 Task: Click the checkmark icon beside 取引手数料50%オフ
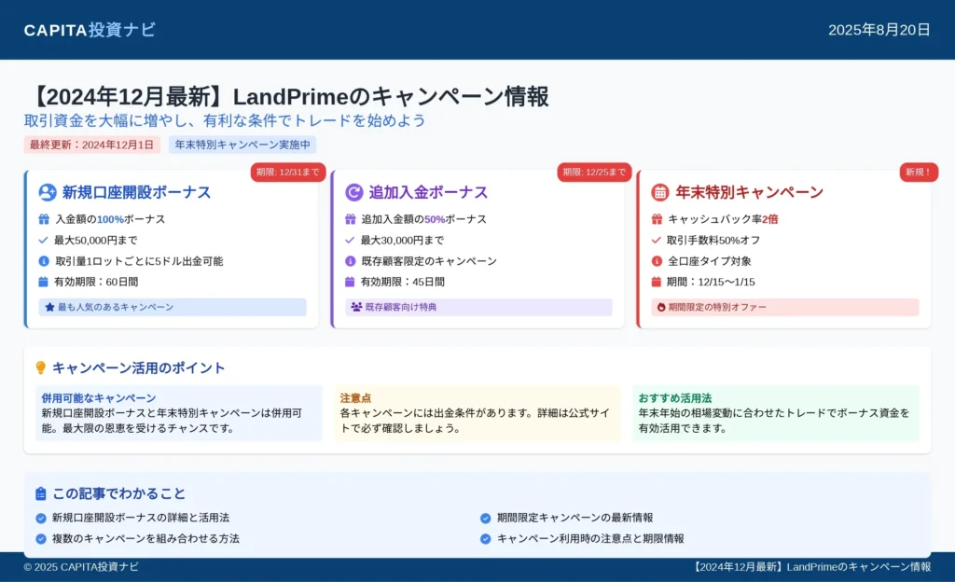pyautogui.click(x=656, y=240)
